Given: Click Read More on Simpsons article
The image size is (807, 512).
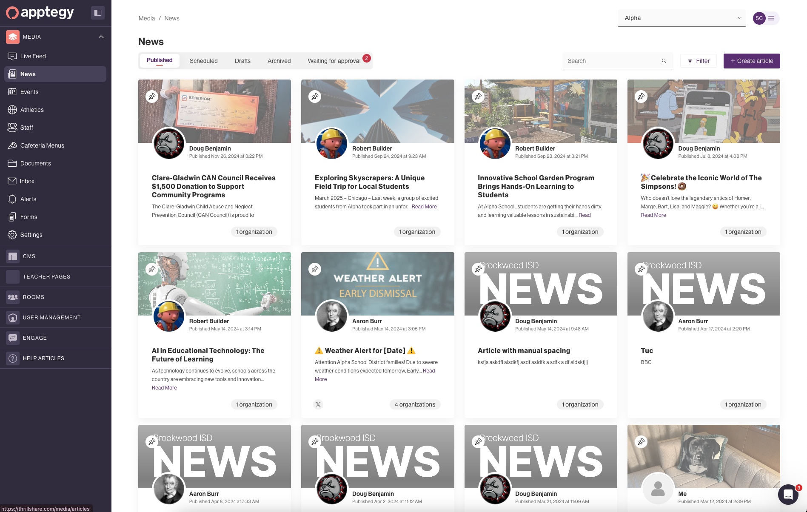Looking at the screenshot, I should [x=653, y=215].
